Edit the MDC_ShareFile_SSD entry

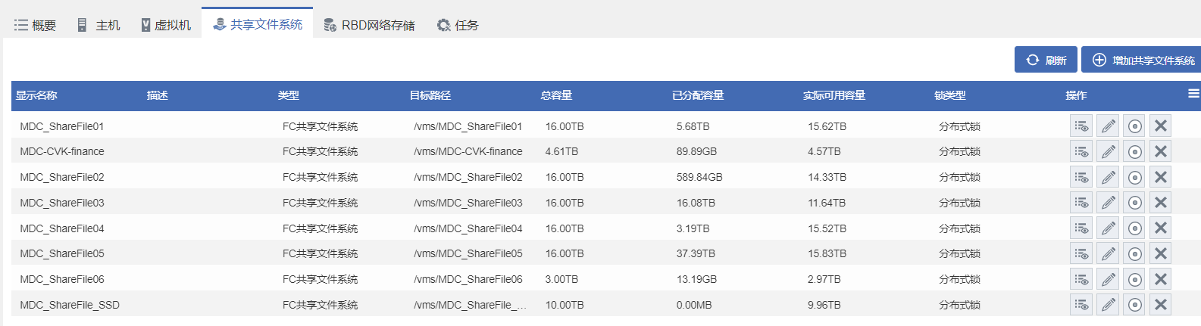point(1108,305)
